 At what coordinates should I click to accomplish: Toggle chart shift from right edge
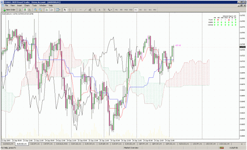pyautogui.click(x=51, y=10)
